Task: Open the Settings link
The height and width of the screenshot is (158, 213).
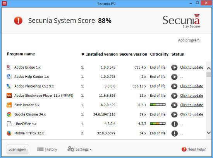Action: (x=82, y=149)
